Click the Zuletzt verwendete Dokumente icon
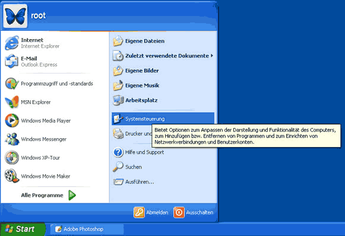Image resolution: width=345 pixels, height=236 pixels. (x=118, y=56)
